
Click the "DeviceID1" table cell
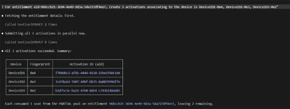click(x=17, y=73)
